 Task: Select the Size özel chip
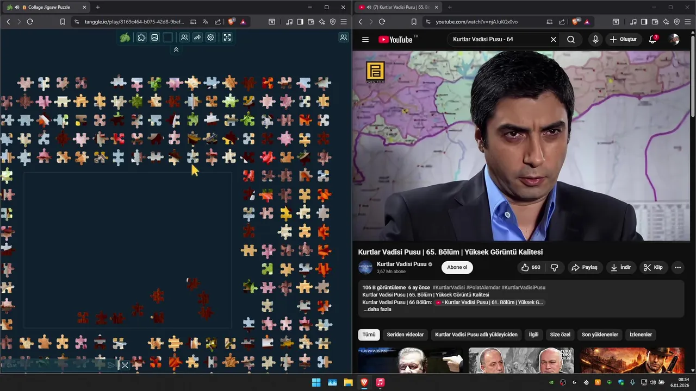click(x=560, y=335)
